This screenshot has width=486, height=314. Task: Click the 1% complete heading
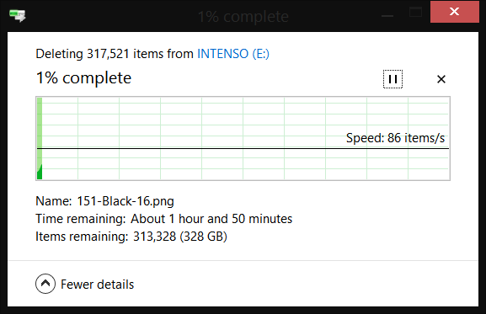tap(83, 78)
